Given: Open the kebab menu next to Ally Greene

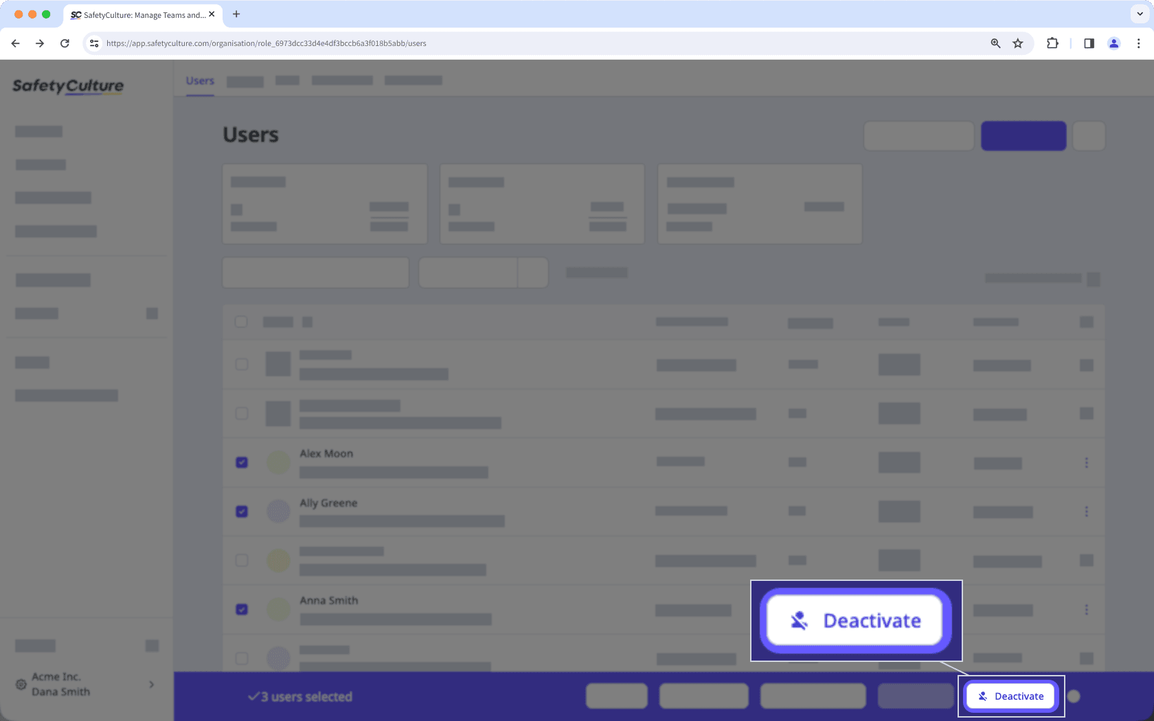Looking at the screenshot, I should pyautogui.click(x=1087, y=512).
